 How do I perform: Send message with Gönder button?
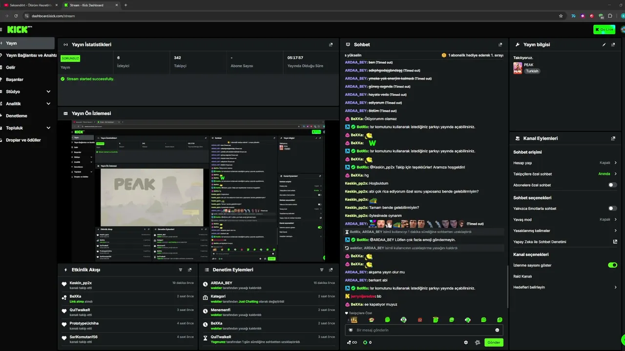494,342
